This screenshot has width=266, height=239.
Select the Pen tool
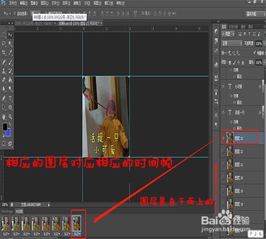click(x=4, y=98)
